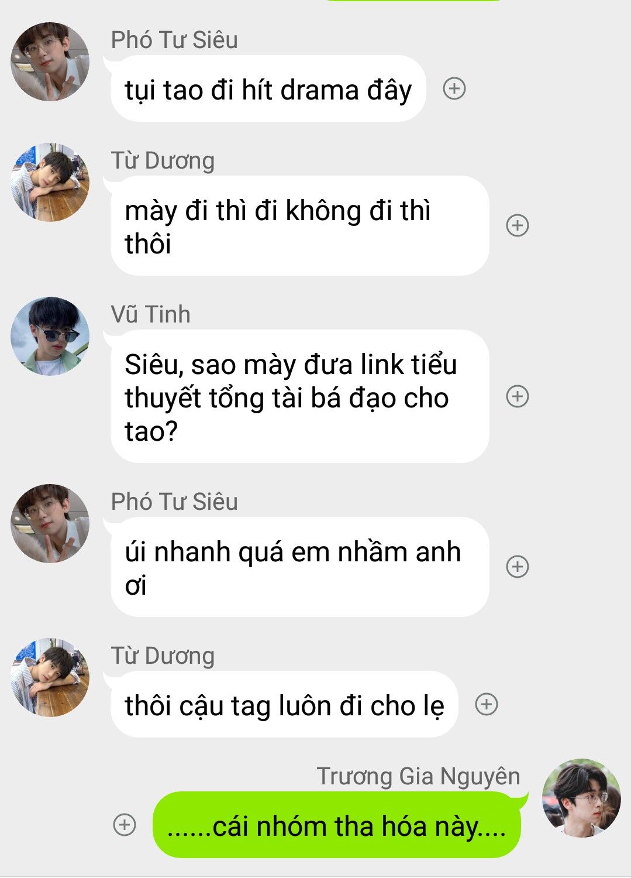Open Phó Tư Siêu's avatar above drama message
Image resolution: width=631 pixels, height=878 pixels.
coord(50,61)
